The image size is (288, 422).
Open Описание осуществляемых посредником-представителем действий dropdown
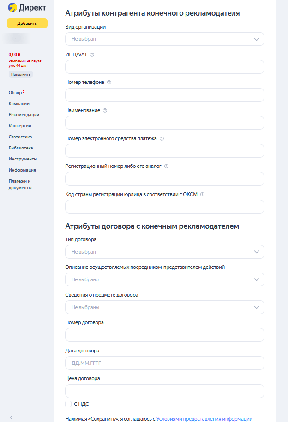pyautogui.click(x=165, y=279)
